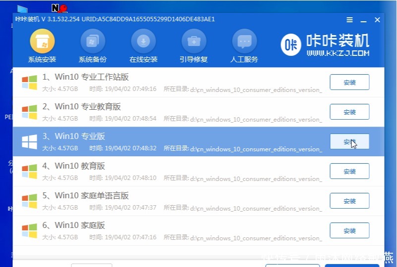This screenshot has height=267, width=397.
Task: Click Windows logo of Win10 家庭单语言版
Action: pyautogui.click(x=29, y=201)
